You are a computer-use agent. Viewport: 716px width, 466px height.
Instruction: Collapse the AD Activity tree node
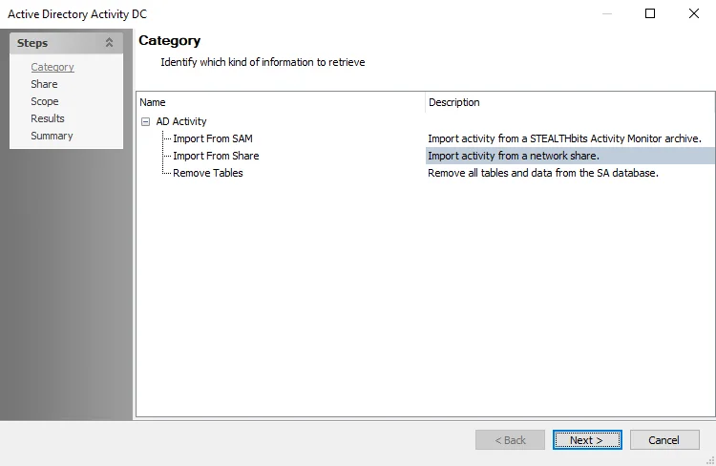145,121
